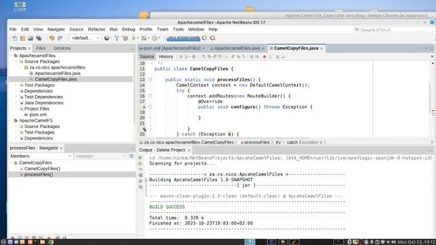Collapse the ApachecamelFiles project node

11,56
